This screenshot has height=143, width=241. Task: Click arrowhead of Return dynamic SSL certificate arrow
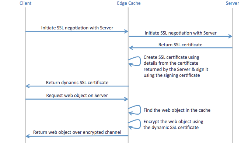click(28, 86)
